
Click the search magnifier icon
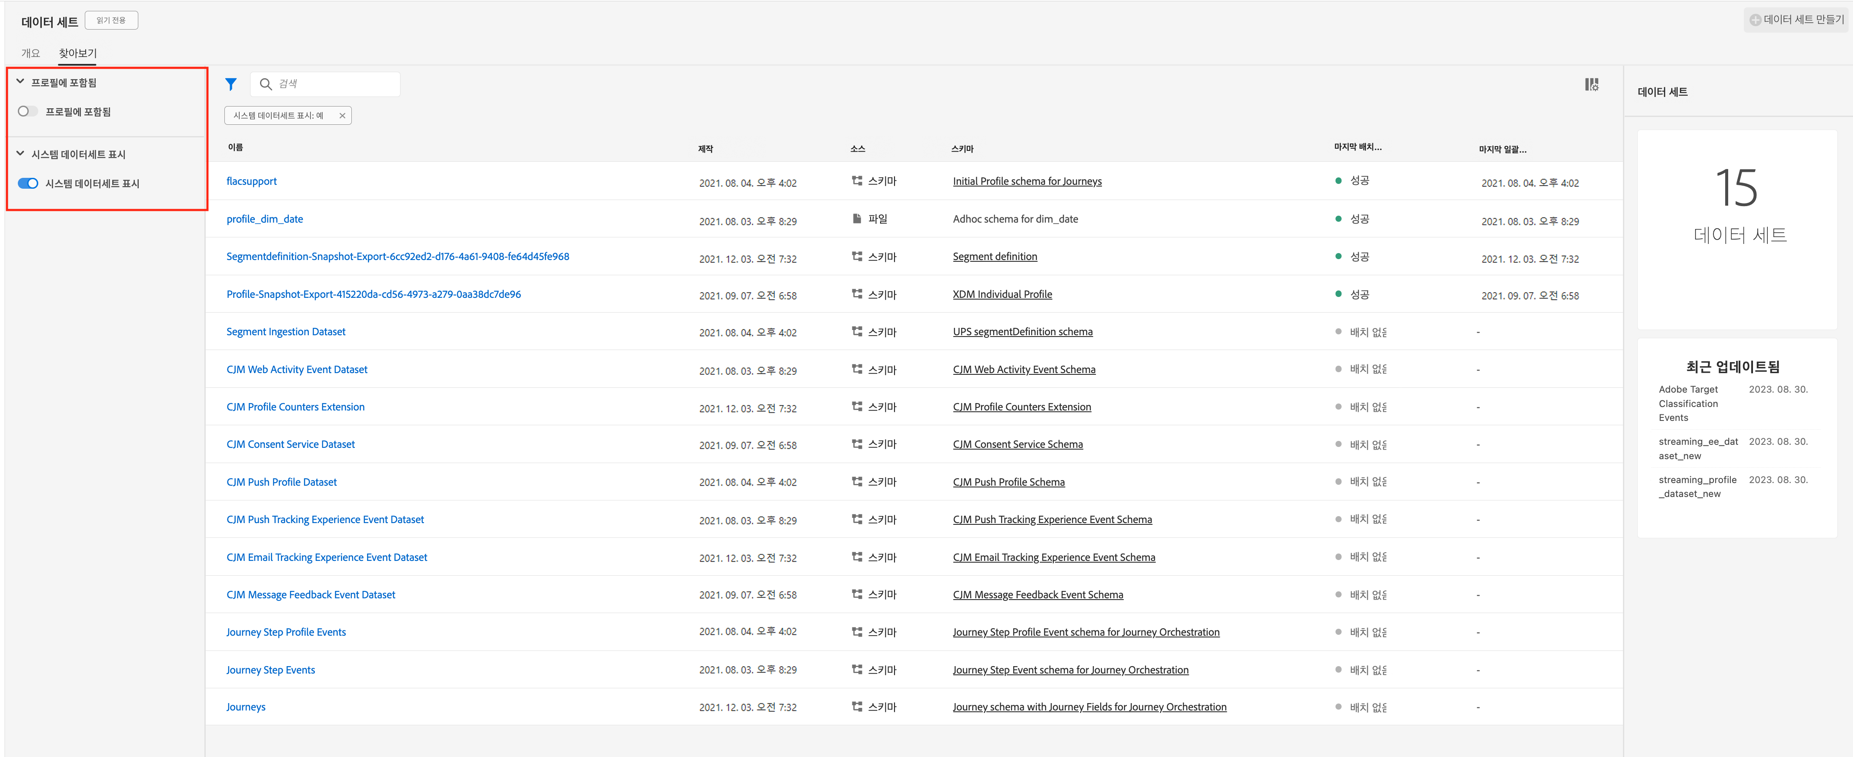(265, 84)
